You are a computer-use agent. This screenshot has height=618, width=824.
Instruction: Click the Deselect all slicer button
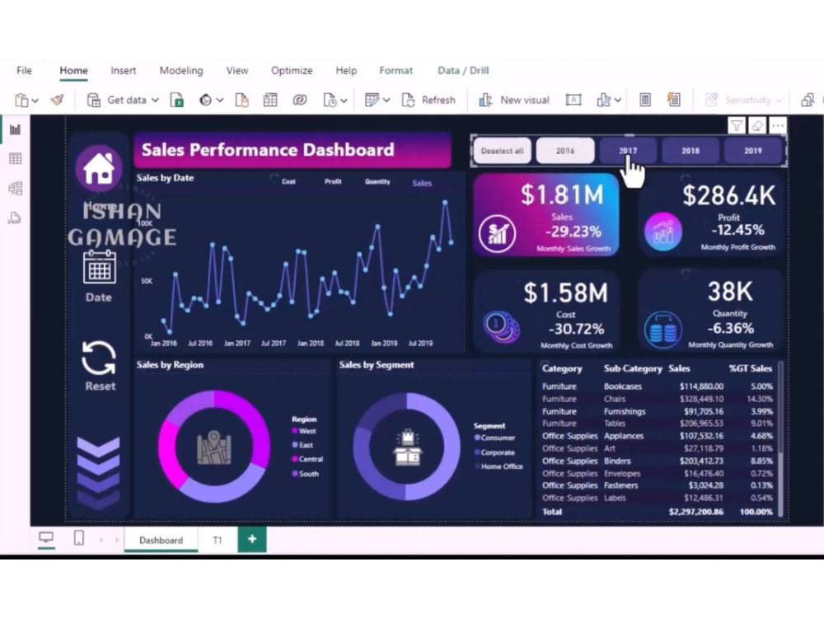(x=502, y=151)
